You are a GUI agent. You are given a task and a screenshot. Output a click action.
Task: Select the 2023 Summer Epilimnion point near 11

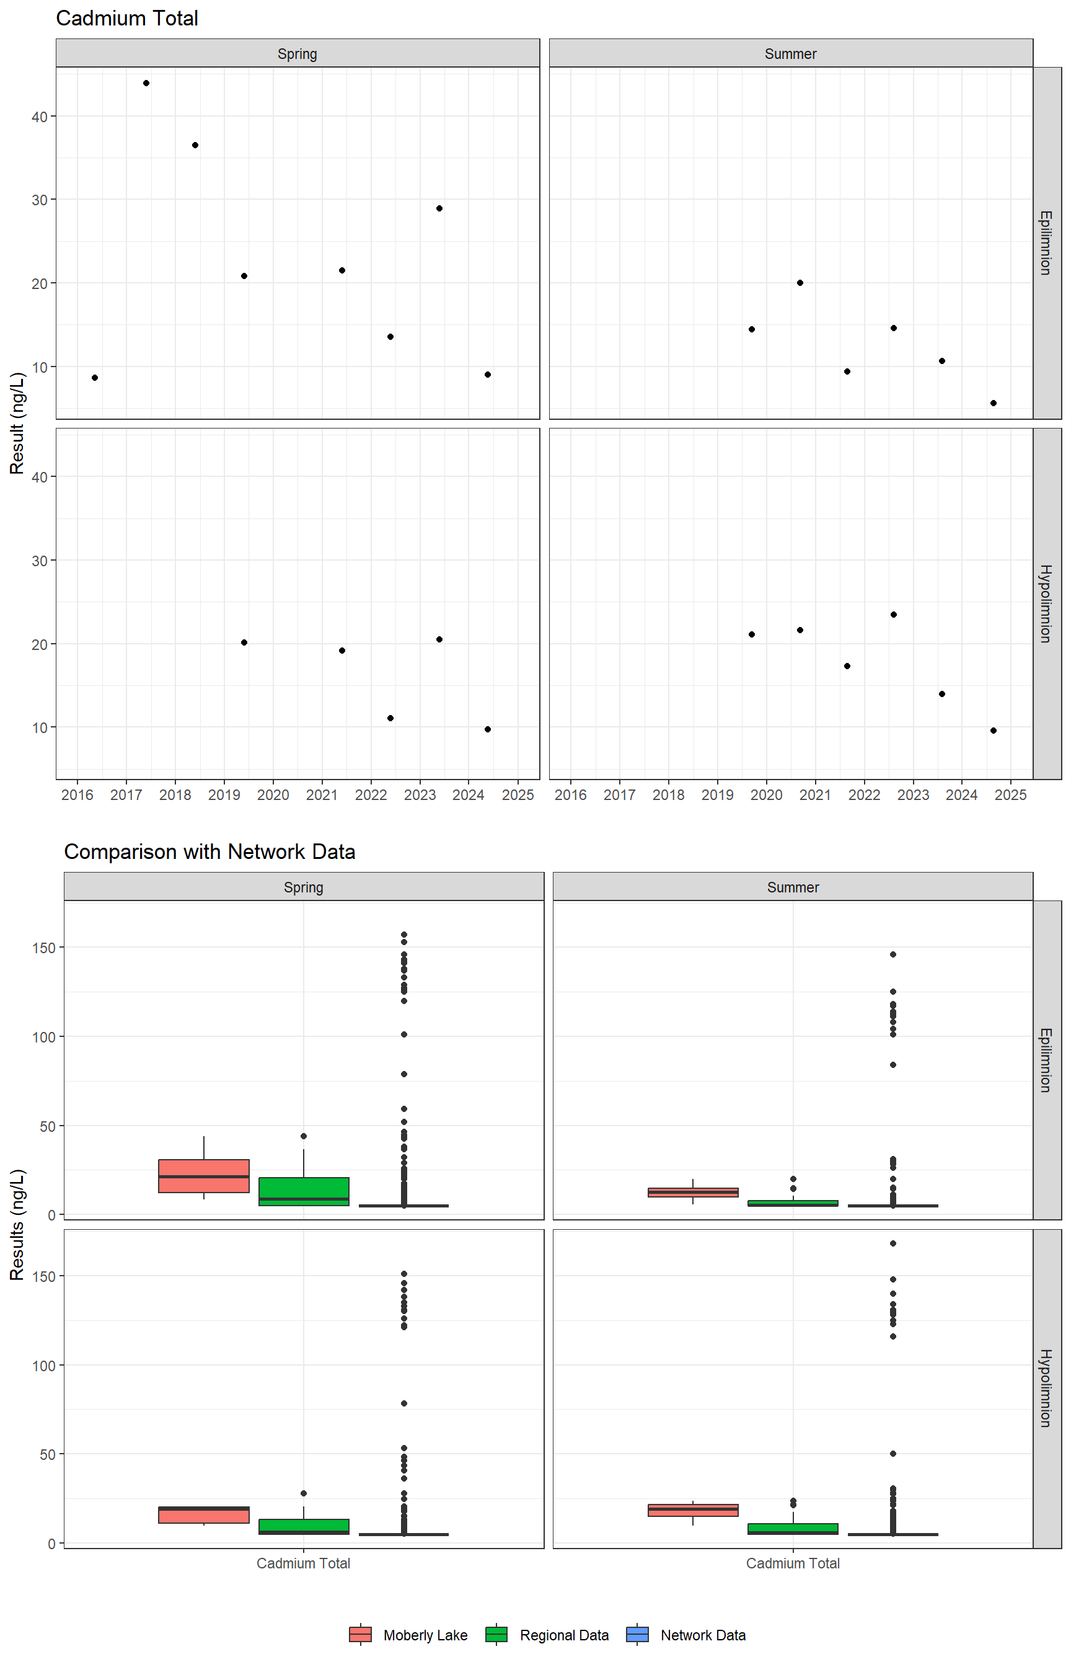pyautogui.click(x=942, y=360)
